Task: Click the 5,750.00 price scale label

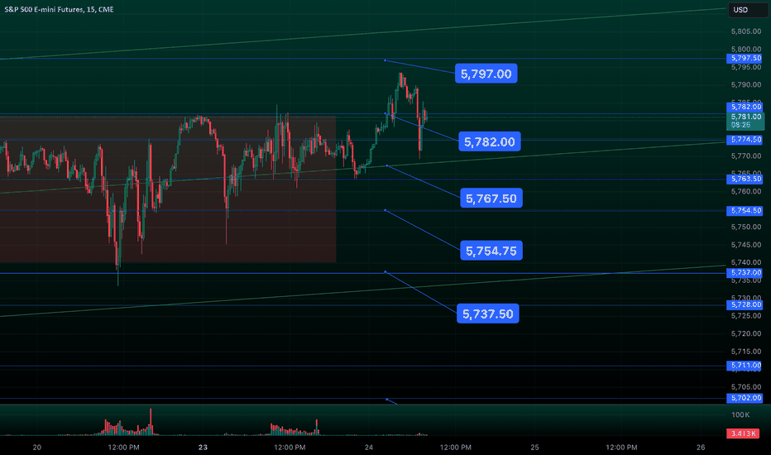Action: [x=746, y=227]
